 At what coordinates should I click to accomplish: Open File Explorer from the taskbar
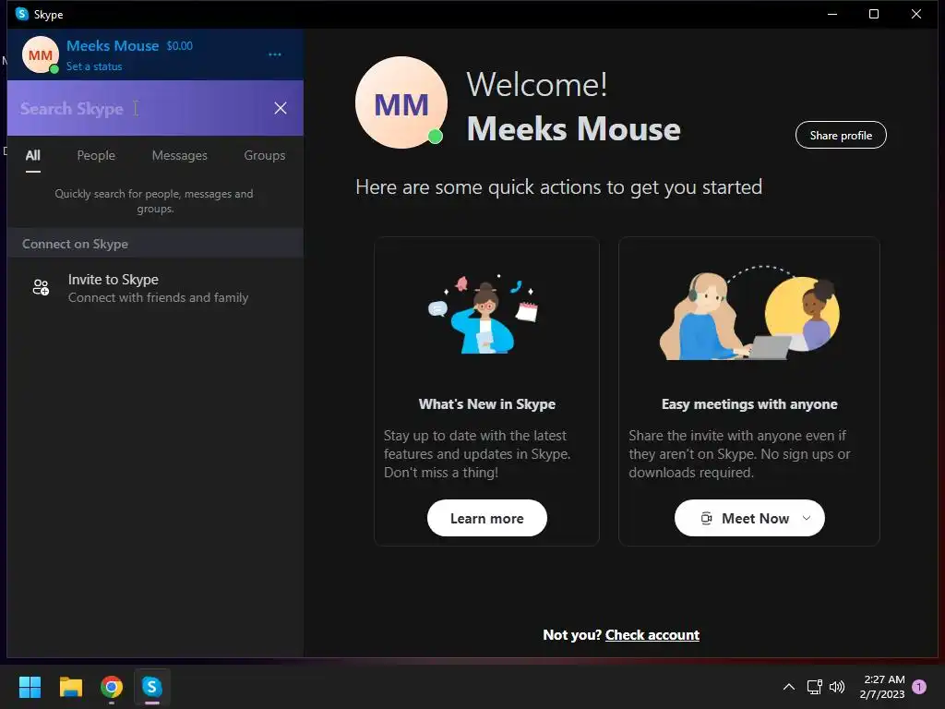[70, 687]
